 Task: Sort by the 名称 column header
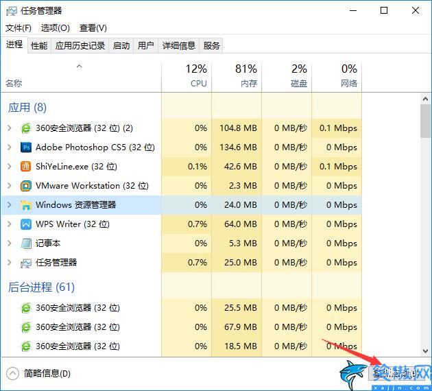(82, 77)
